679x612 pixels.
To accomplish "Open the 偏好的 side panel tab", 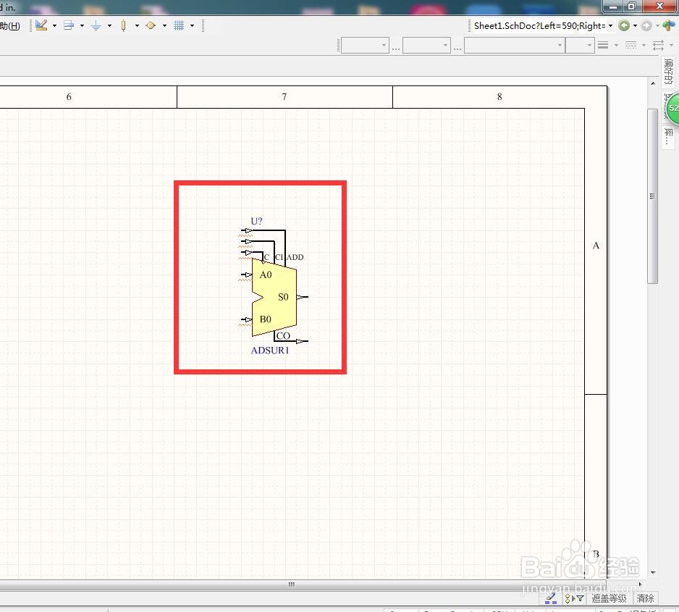I will 668,72.
